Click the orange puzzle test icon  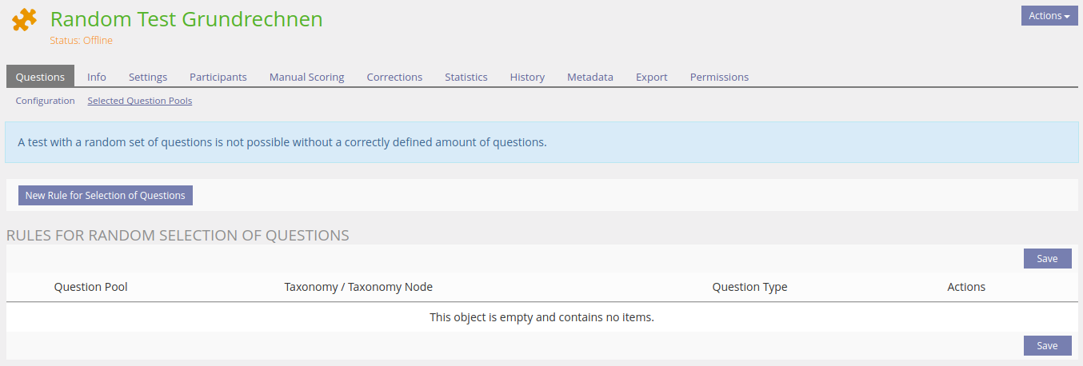point(25,20)
